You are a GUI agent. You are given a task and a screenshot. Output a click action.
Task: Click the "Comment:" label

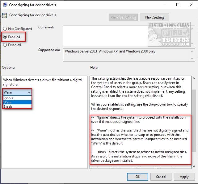pyautogui.click(x=46, y=27)
